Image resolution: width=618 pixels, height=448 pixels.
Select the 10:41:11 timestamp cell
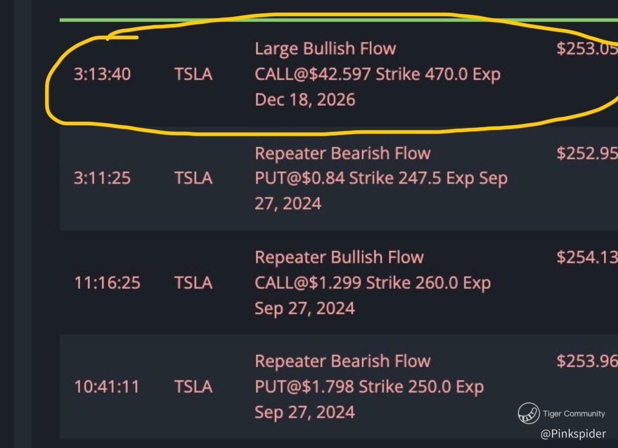(106, 387)
